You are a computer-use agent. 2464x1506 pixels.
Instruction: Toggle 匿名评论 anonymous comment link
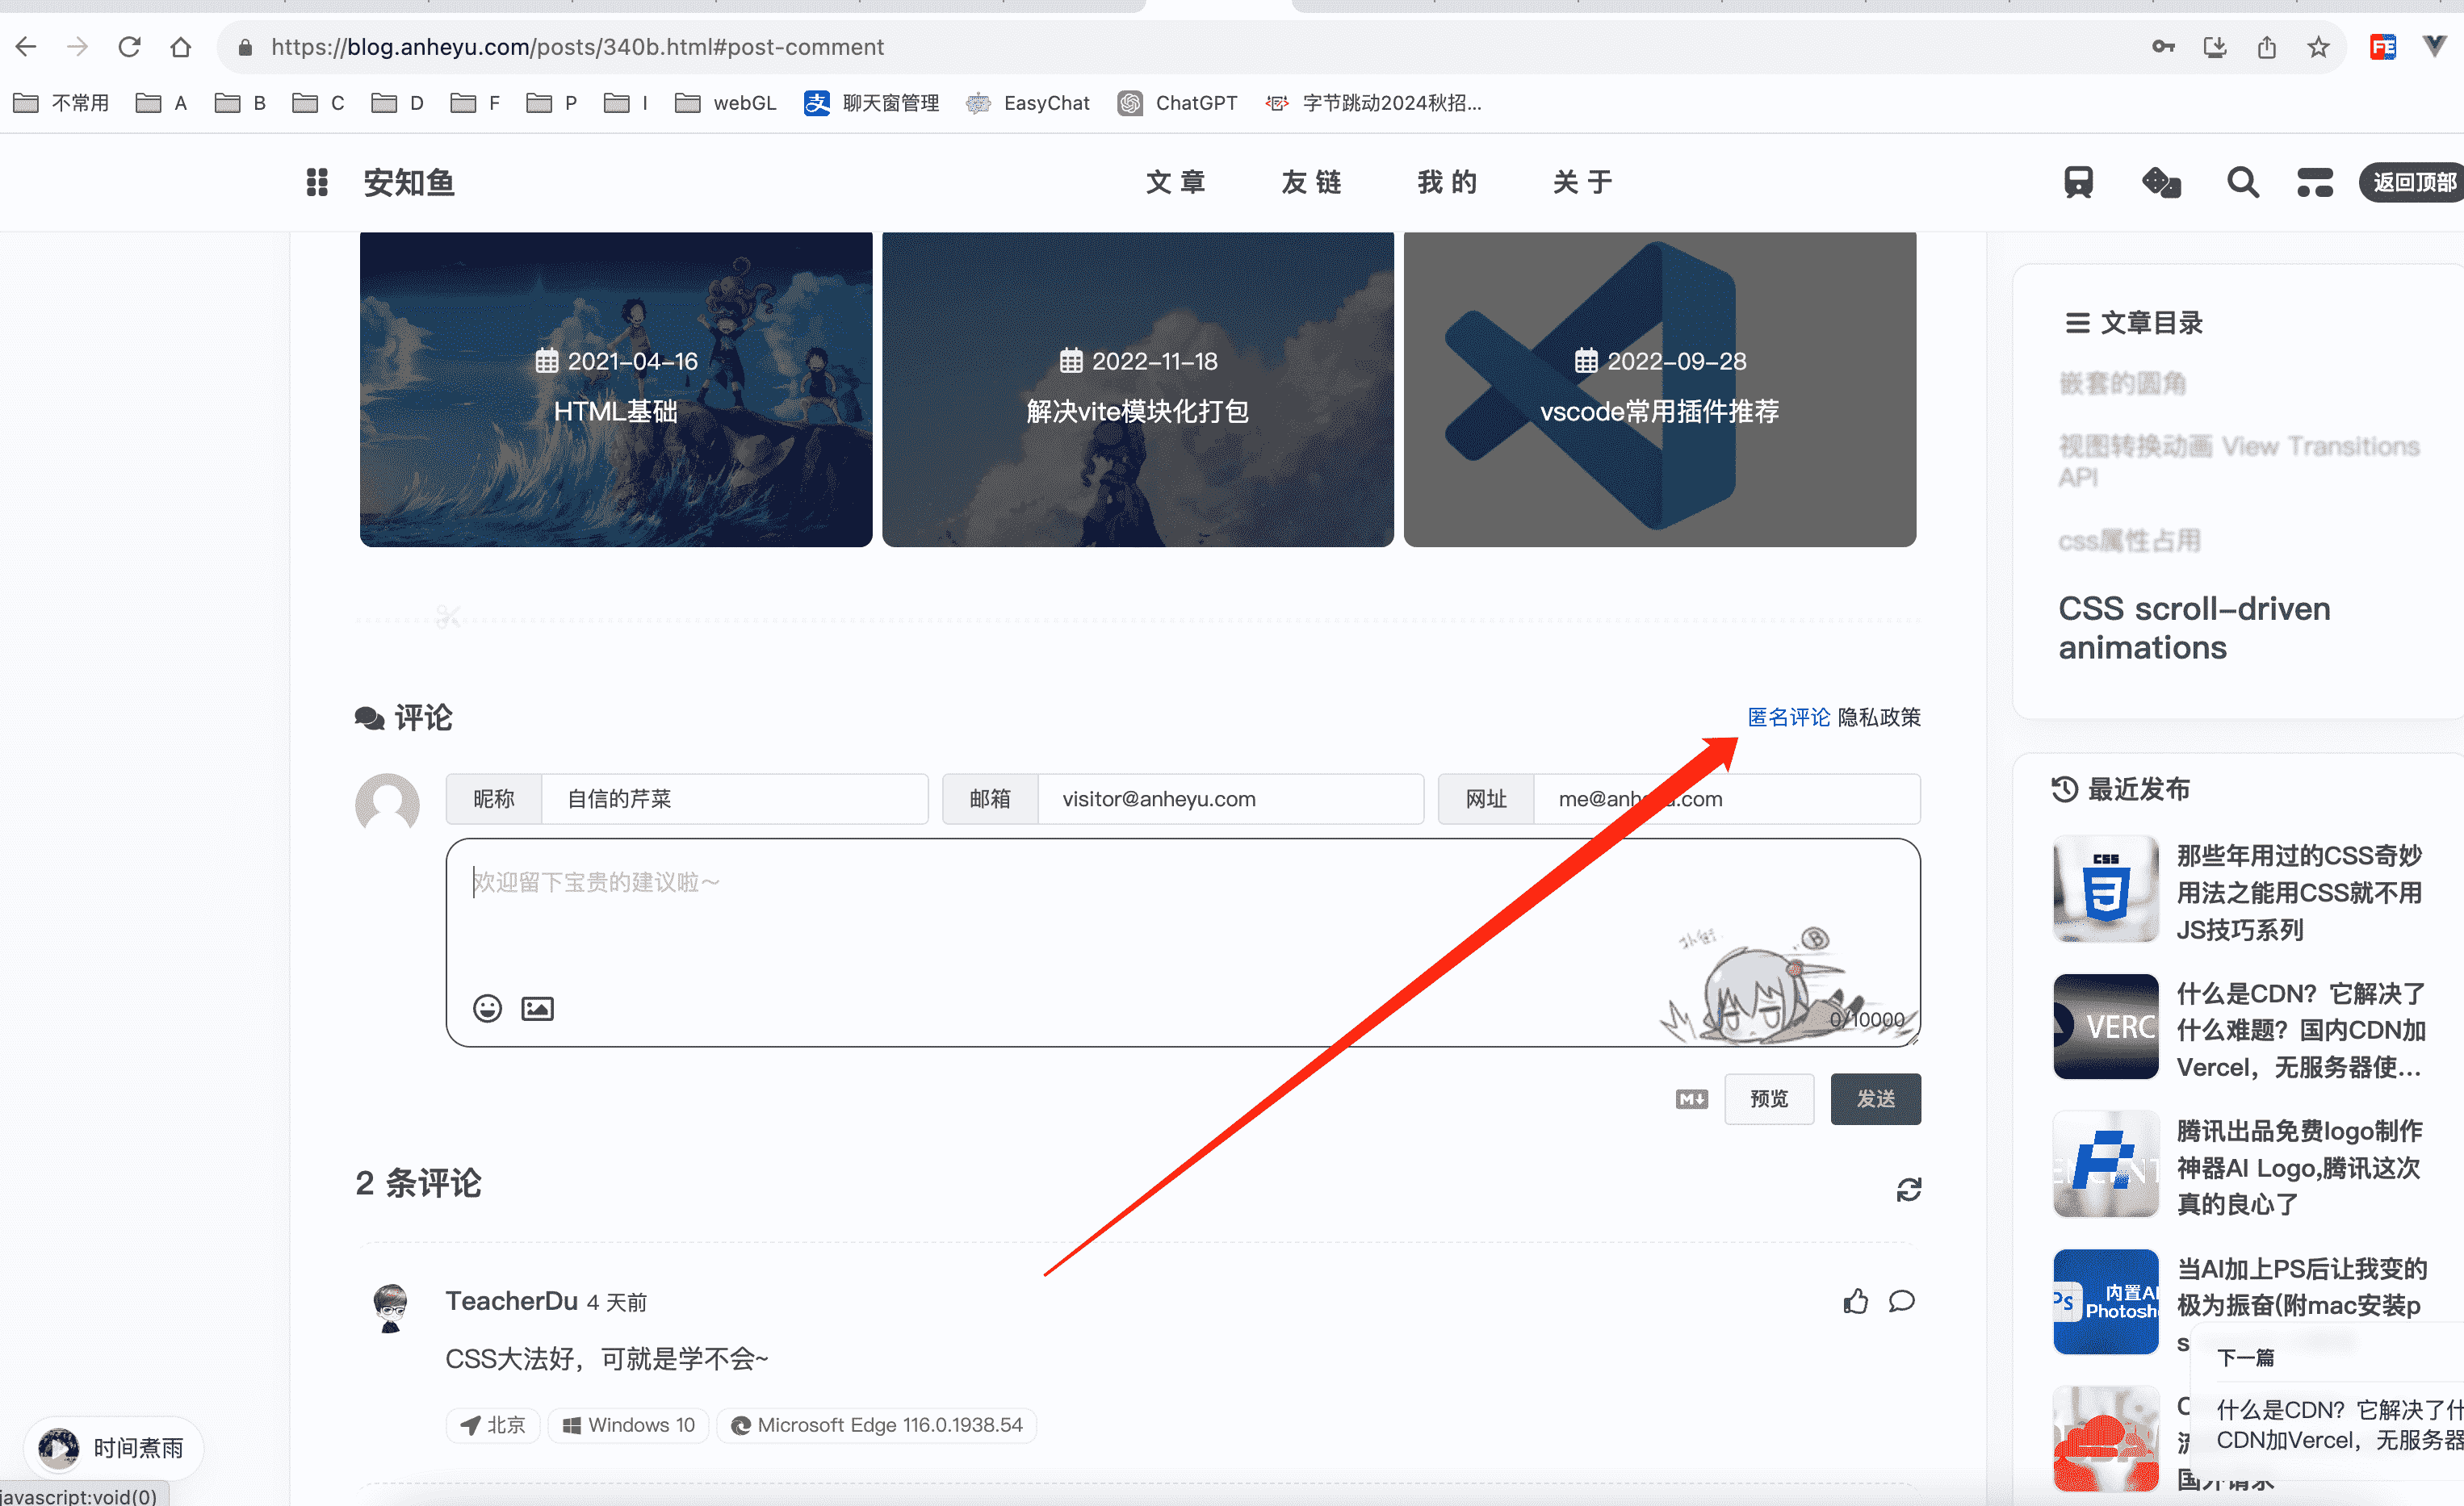pyautogui.click(x=1788, y=717)
